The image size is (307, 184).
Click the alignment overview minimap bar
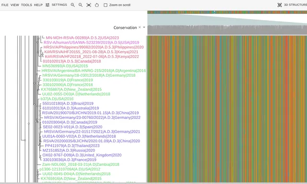(x=227, y=12)
